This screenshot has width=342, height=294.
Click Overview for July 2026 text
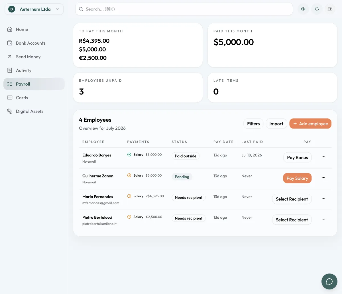pos(102,128)
